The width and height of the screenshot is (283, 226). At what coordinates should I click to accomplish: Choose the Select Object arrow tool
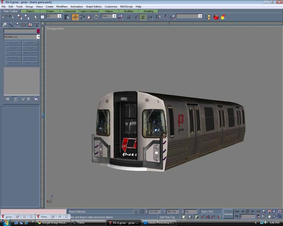pos(35,17)
